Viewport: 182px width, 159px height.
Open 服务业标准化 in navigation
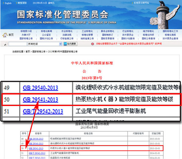pyautogui.click(x=107, y=31)
